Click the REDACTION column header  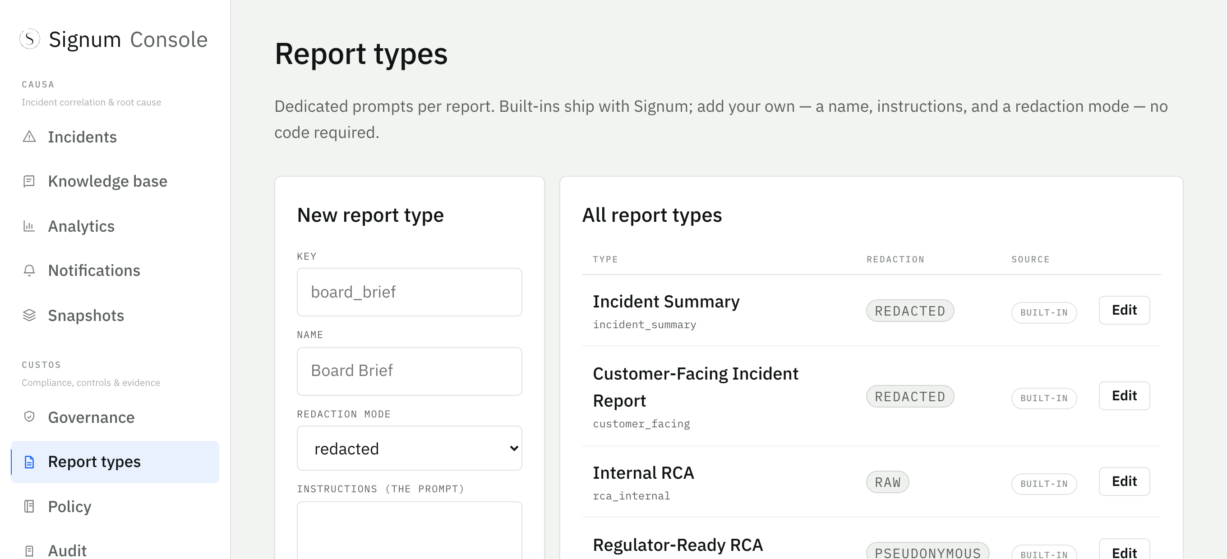(x=895, y=260)
